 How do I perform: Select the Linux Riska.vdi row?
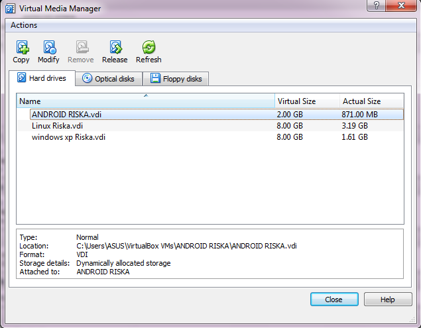coord(210,126)
